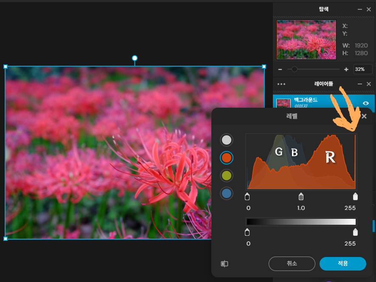Click the 적용 apply button
376x282 pixels.
[342, 263]
